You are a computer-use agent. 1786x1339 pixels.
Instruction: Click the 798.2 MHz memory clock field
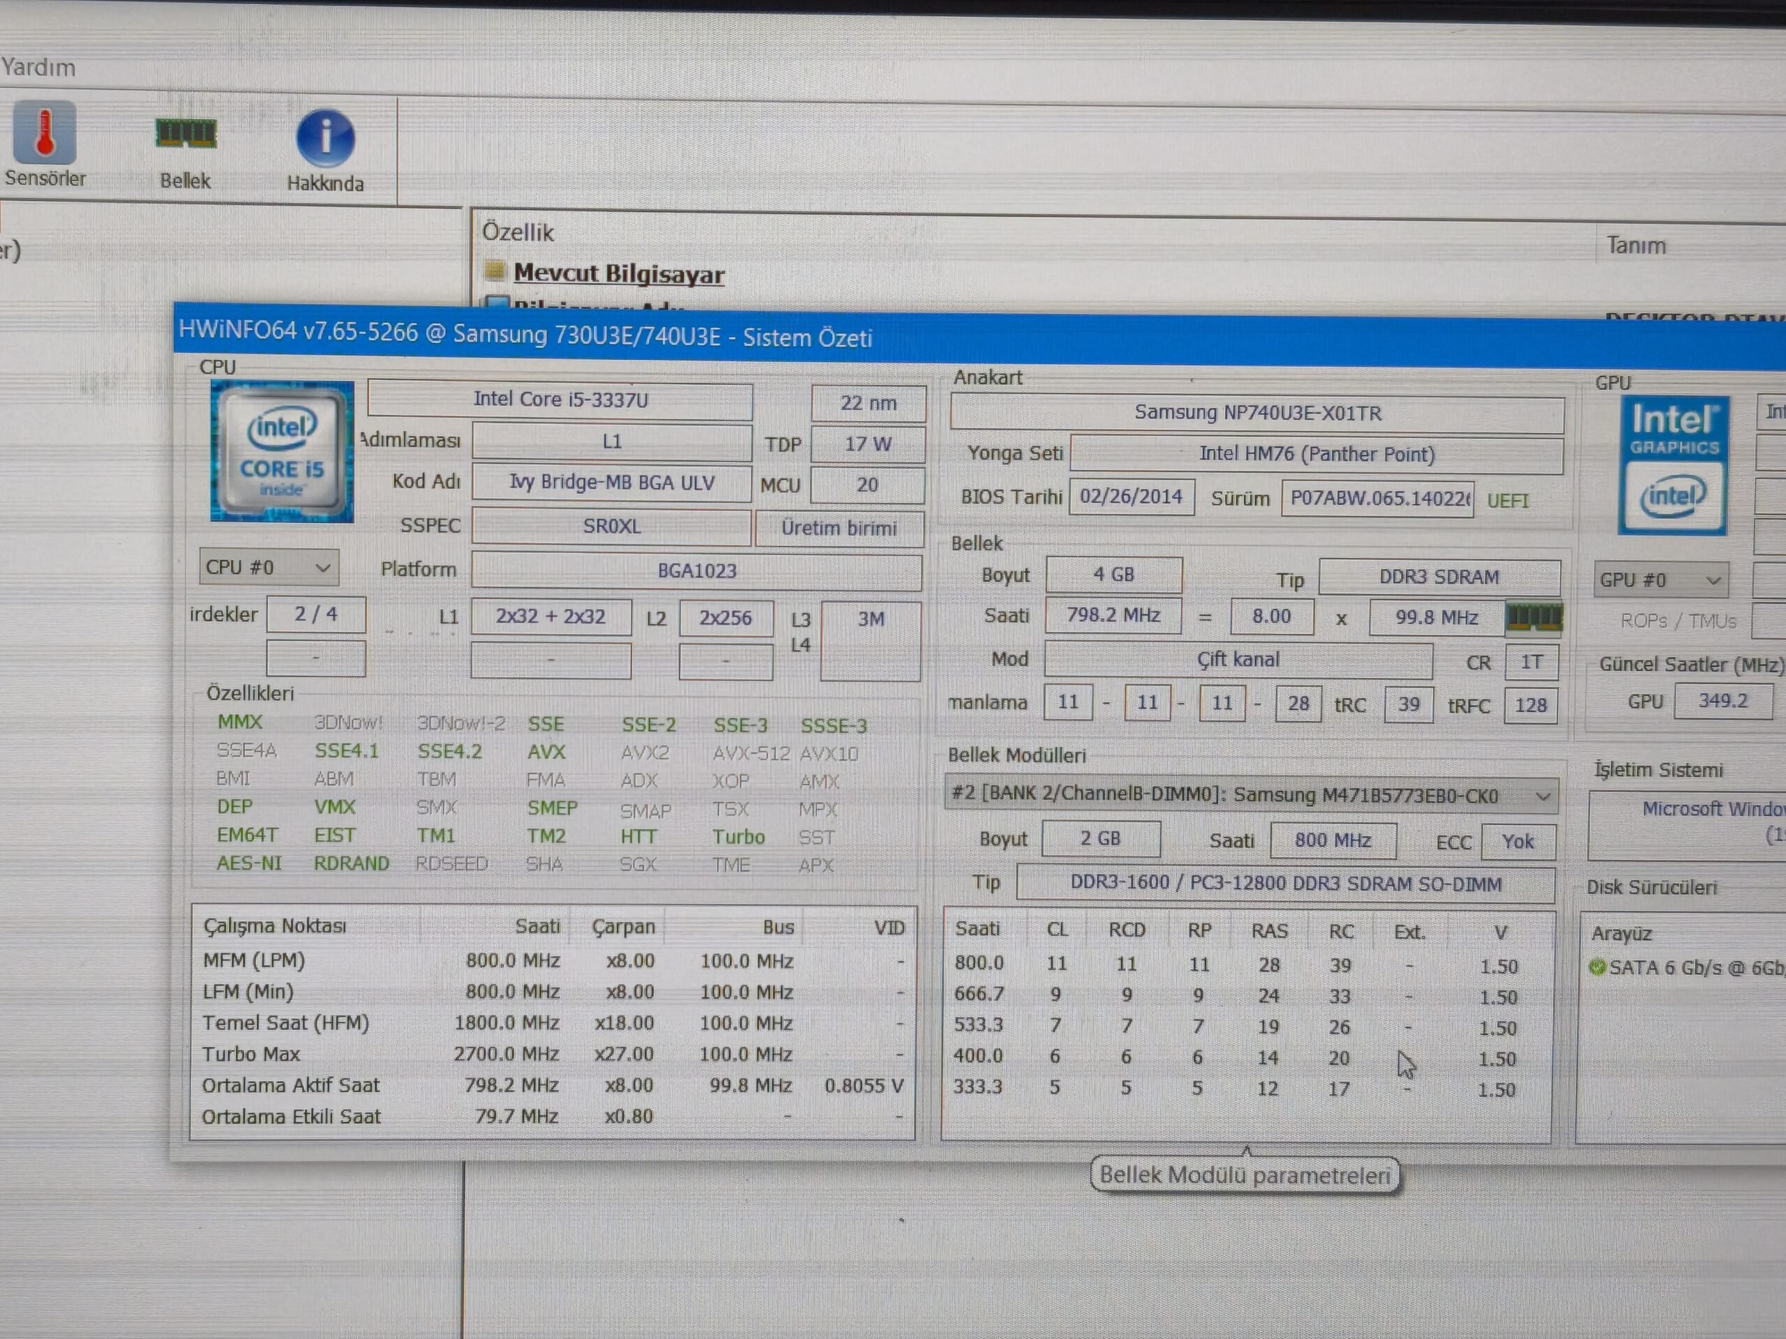1113,616
